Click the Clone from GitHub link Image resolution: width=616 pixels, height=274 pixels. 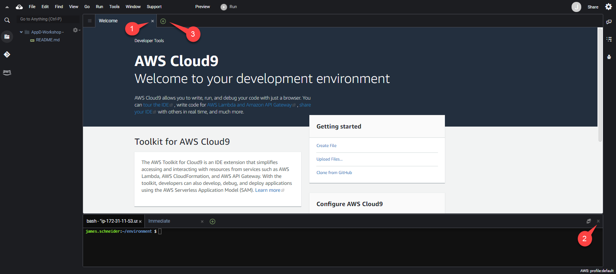tap(334, 173)
